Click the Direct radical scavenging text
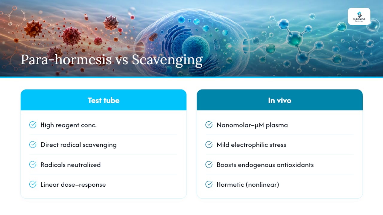The height and width of the screenshot is (215, 383). click(x=78, y=145)
